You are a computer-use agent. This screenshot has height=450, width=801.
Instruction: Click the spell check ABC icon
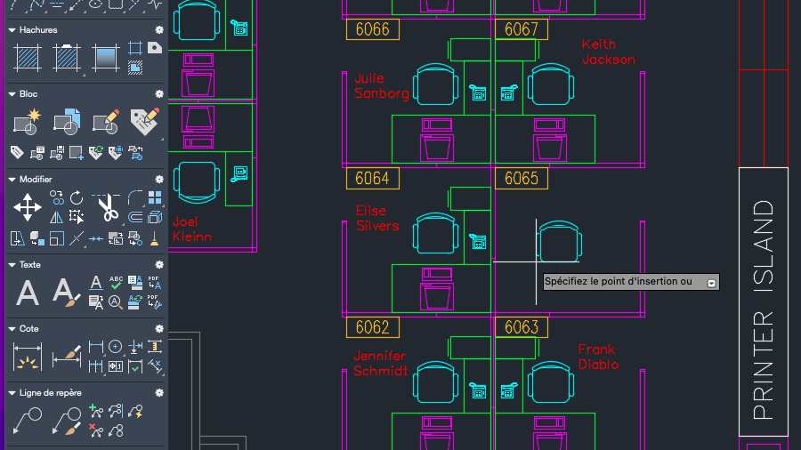click(116, 282)
